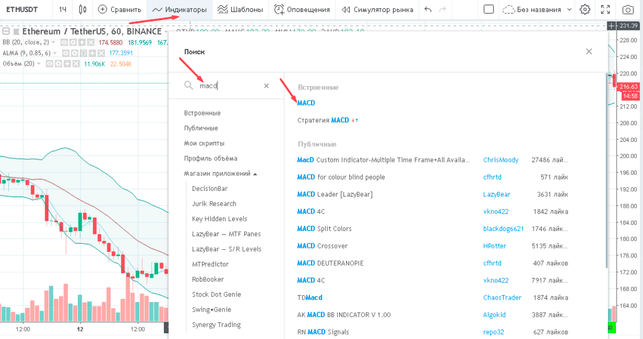Open the Alerts clock button
Image resolution: width=643 pixels, height=339 pixels.
[301, 9]
